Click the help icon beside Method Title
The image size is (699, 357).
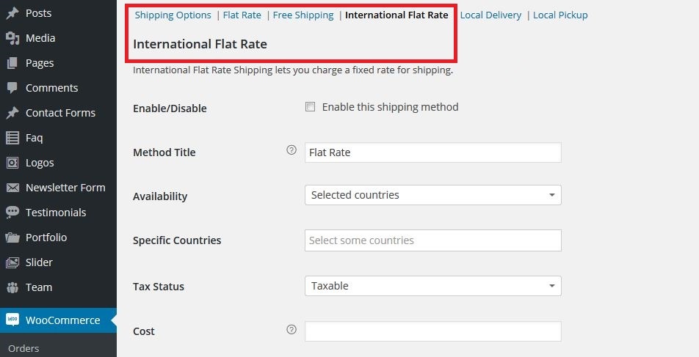[x=291, y=150]
